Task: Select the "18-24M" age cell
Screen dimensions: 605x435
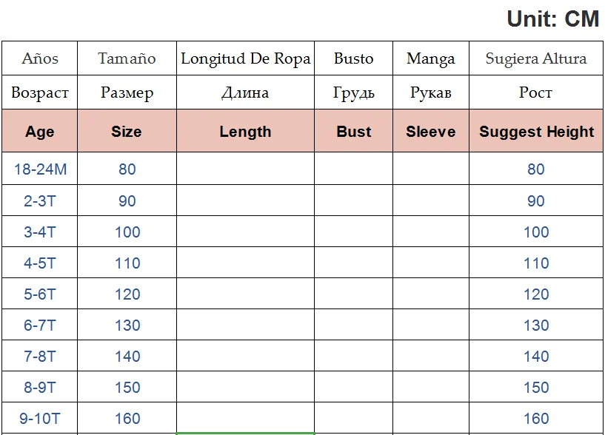Action: [x=40, y=169]
